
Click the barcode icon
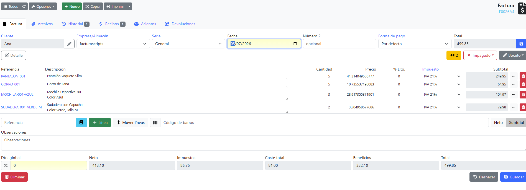pyautogui.click(x=155, y=123)
